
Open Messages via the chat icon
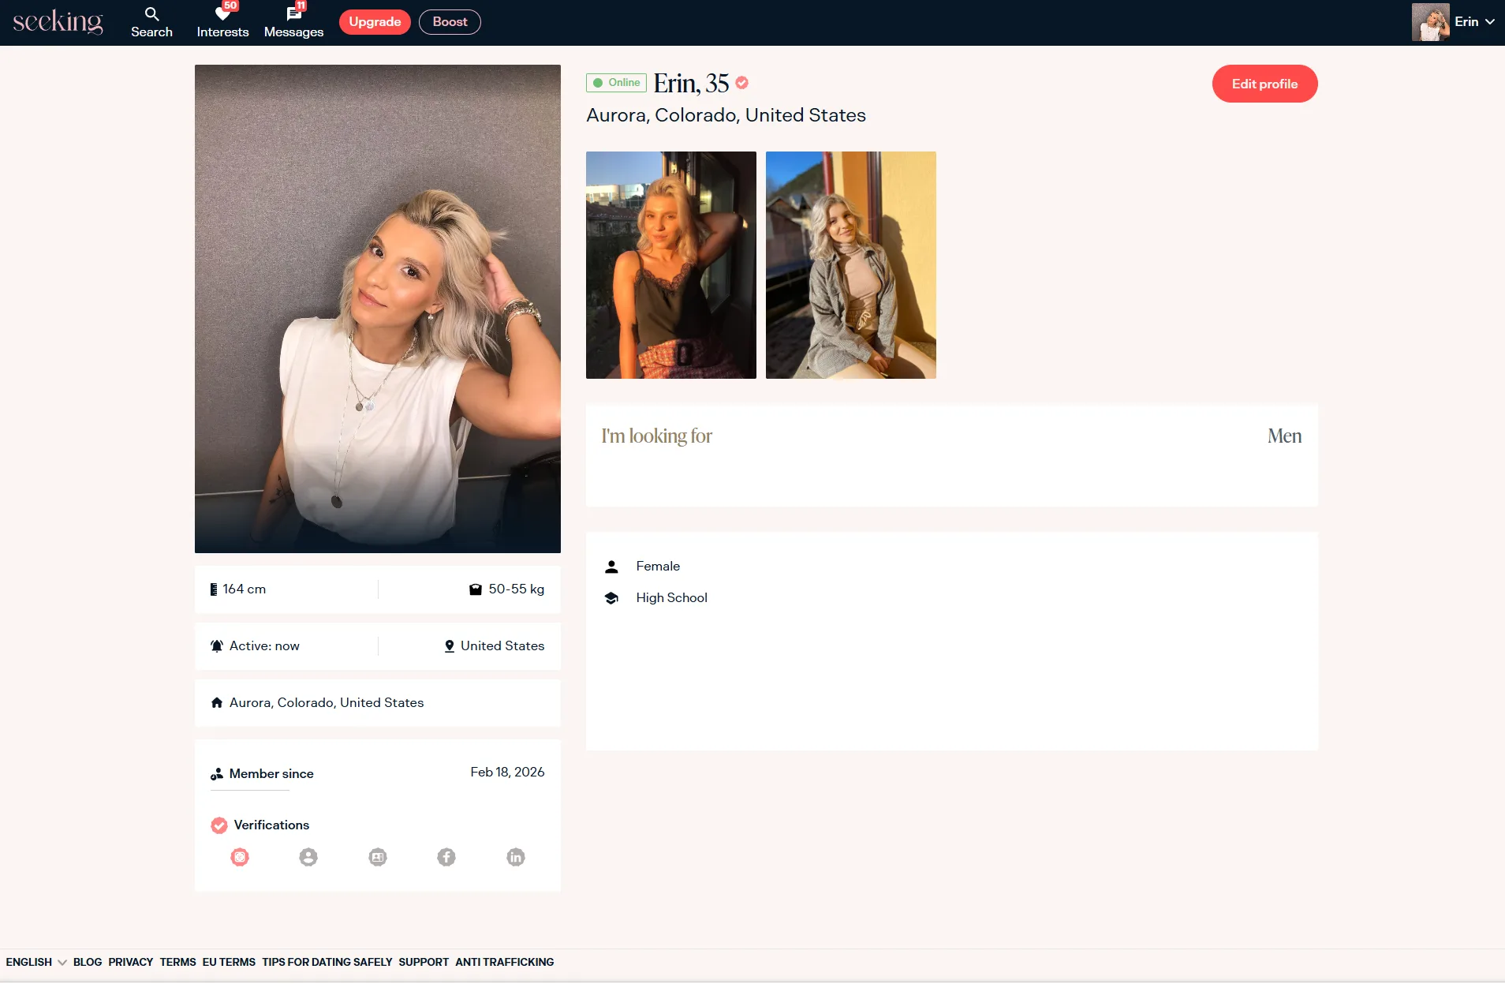(x=293, y=14)
